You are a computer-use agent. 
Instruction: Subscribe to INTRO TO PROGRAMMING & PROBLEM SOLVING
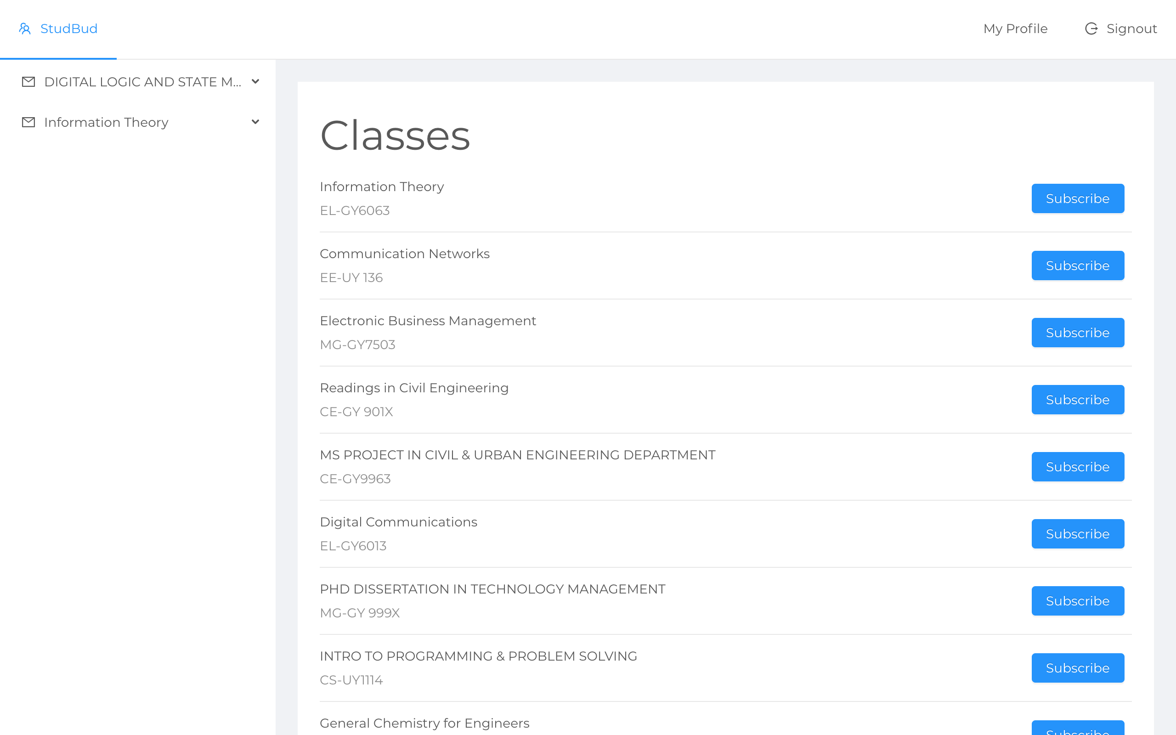pos(1077,668)
